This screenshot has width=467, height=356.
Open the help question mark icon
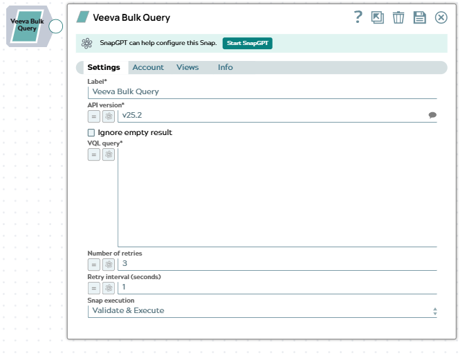click(x=358, y=17)
